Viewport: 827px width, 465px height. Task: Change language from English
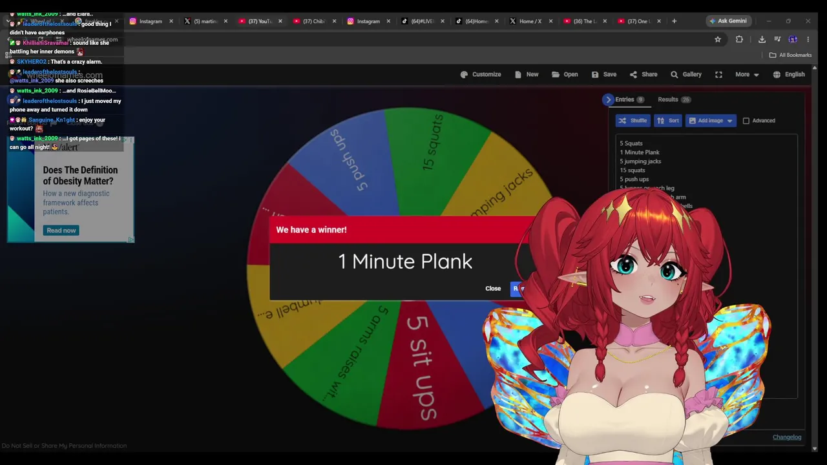[x=789, y=74]
